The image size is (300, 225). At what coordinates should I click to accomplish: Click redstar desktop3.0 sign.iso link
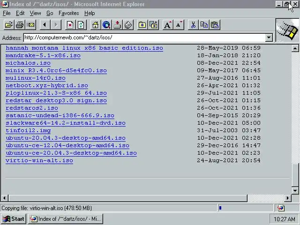tap(56, 100)
